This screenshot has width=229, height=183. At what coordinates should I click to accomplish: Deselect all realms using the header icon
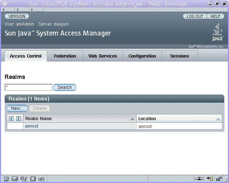click(x=18, y=118)
